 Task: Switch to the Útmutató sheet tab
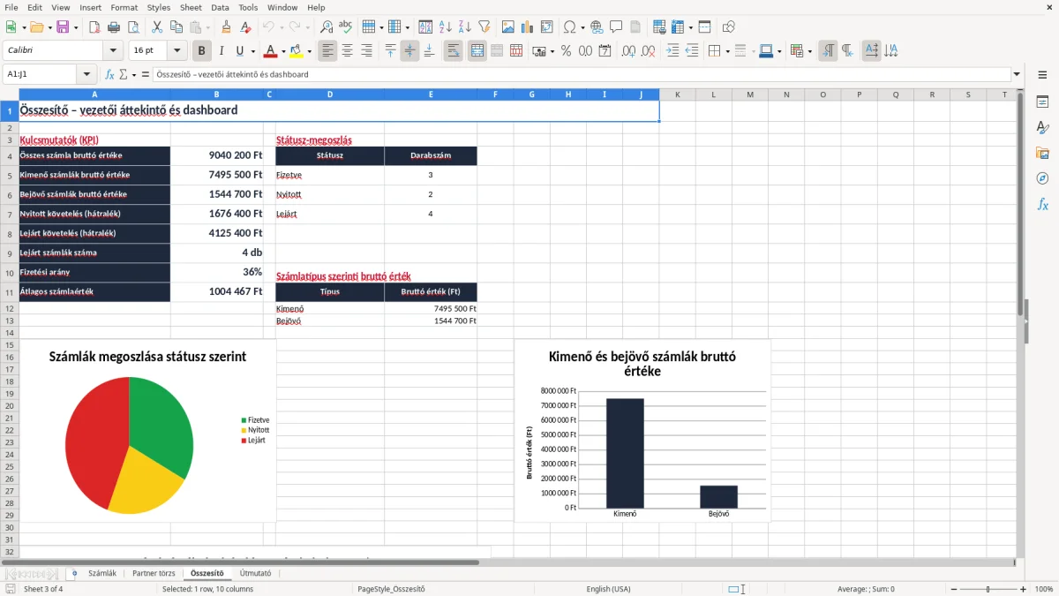[255, 573]
